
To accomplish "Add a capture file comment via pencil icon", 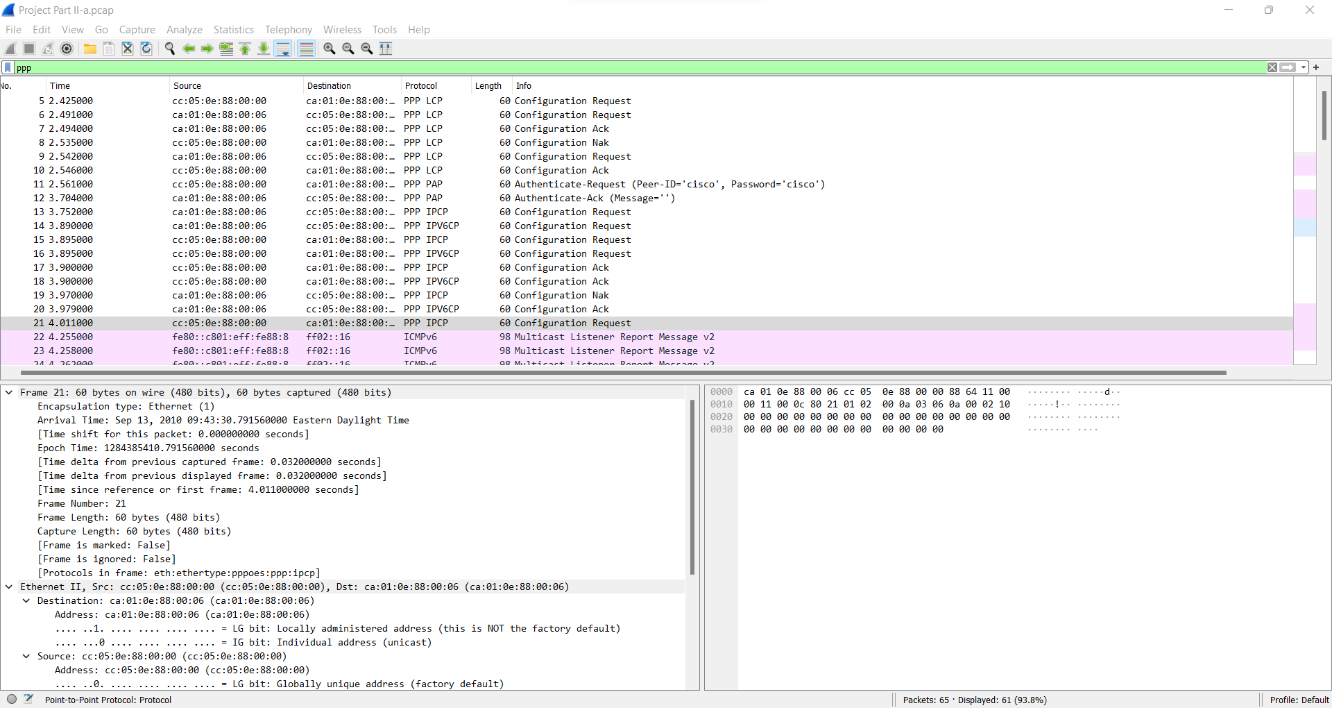I will [x=29, y=699].
